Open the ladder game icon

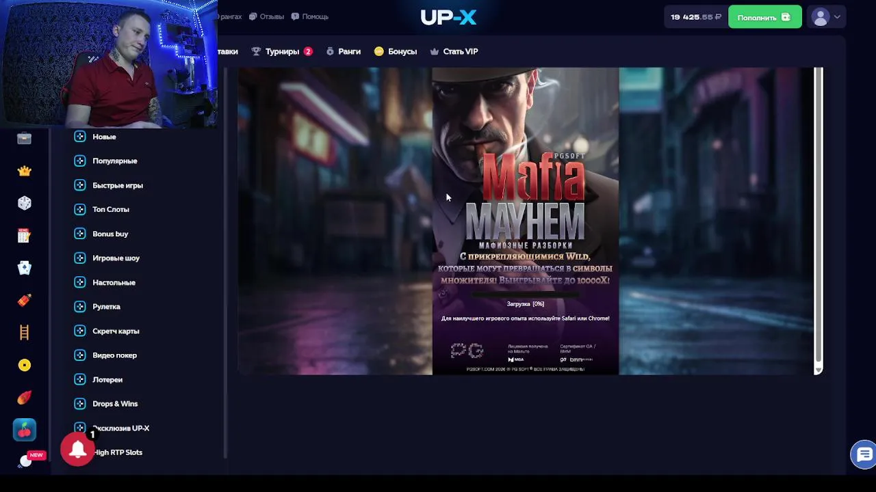[25, 333]
